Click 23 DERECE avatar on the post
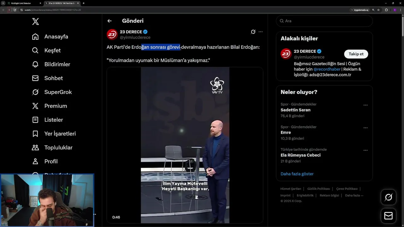404x227 pixels. click(x=112, y=34)
